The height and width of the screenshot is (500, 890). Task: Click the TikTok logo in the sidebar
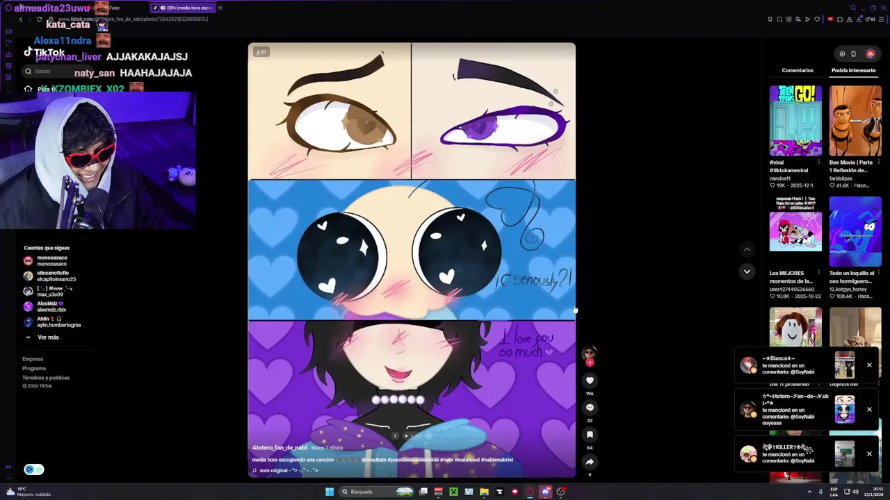(44, 52)
